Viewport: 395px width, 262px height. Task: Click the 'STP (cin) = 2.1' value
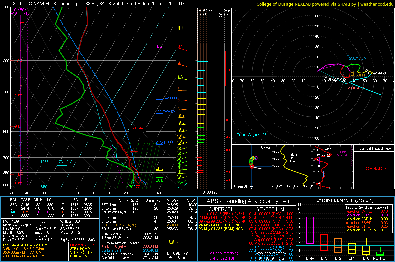tap(81, 249)
